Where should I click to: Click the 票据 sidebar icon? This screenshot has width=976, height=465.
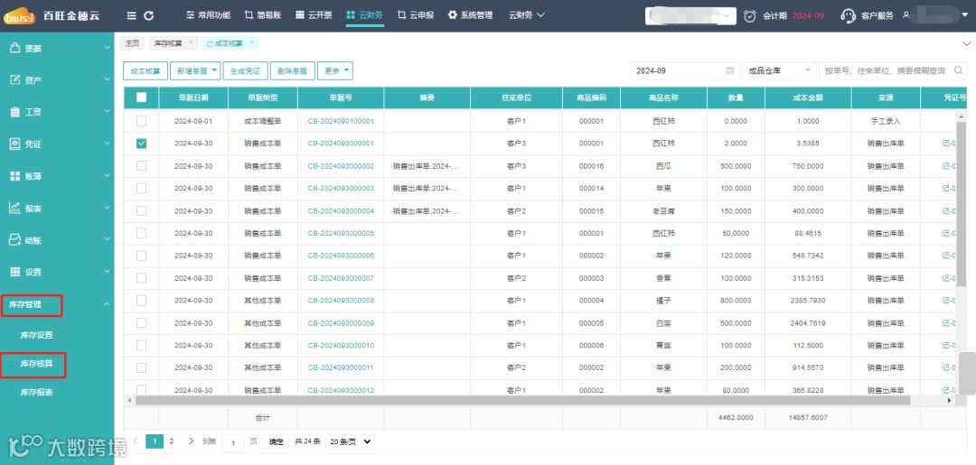tap(15, 48)
